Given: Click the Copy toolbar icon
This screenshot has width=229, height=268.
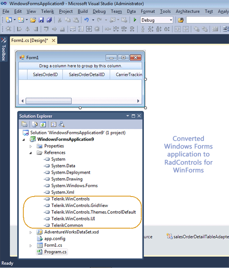Looking at the screenshot, I should [68, 20].
